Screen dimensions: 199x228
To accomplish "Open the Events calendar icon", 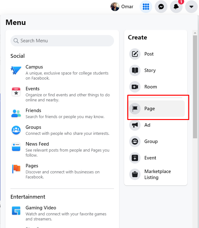I will (x=16, y=92).
